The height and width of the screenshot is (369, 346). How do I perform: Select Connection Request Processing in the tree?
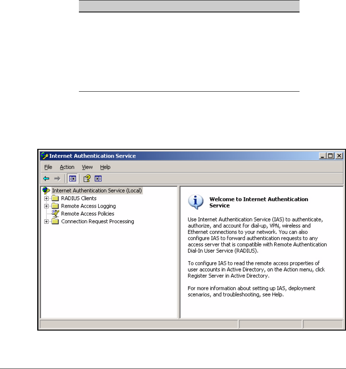[x=97, y=221]
